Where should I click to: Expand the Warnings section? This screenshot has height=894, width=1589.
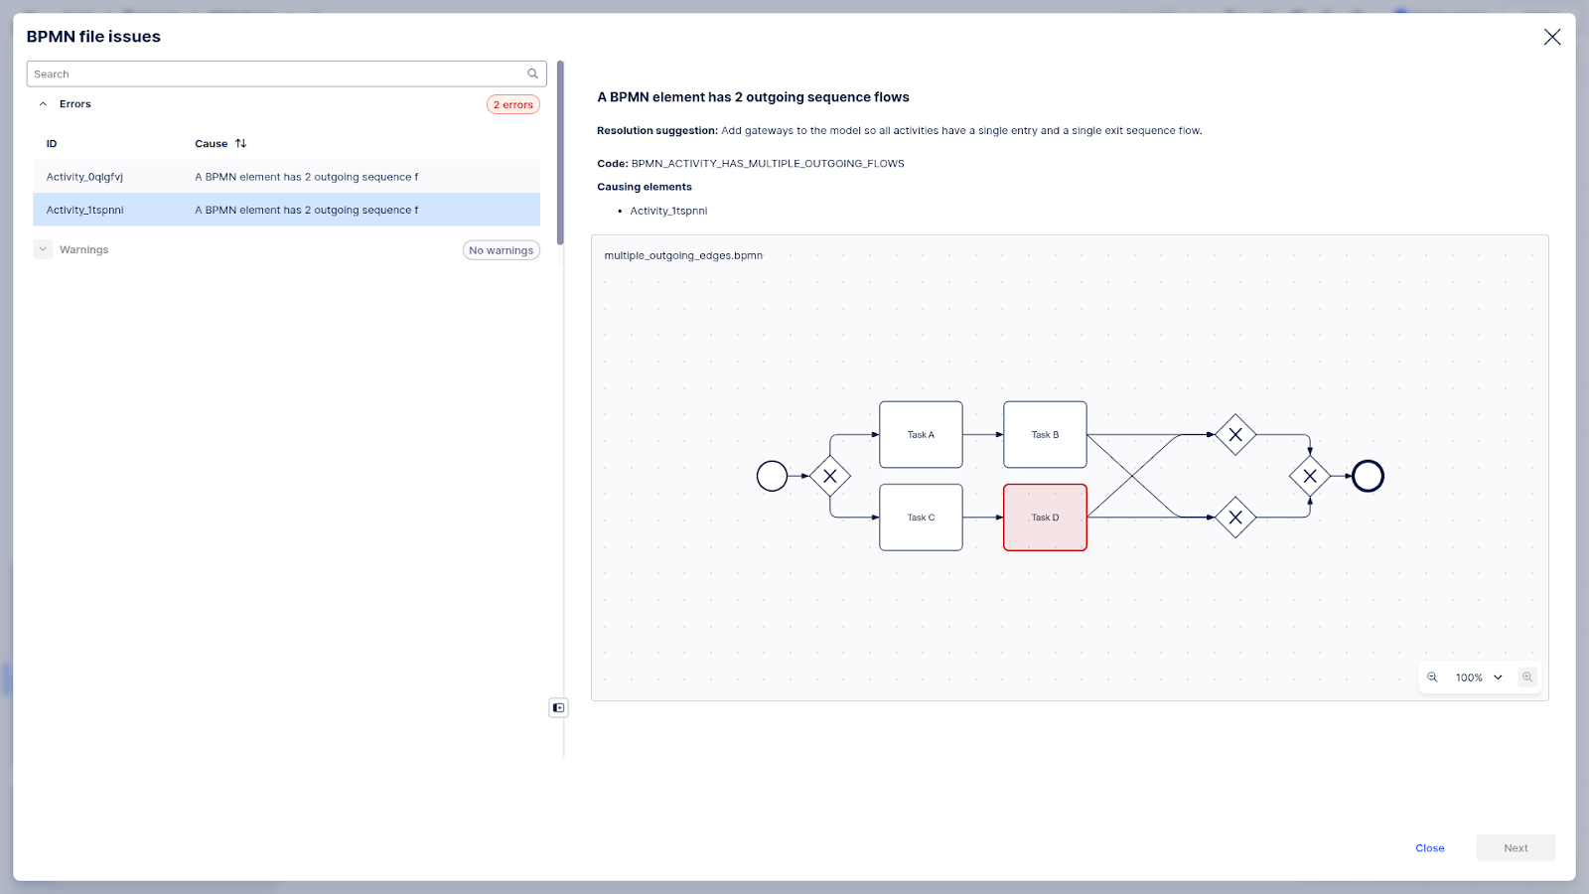(x=43, y=249)
